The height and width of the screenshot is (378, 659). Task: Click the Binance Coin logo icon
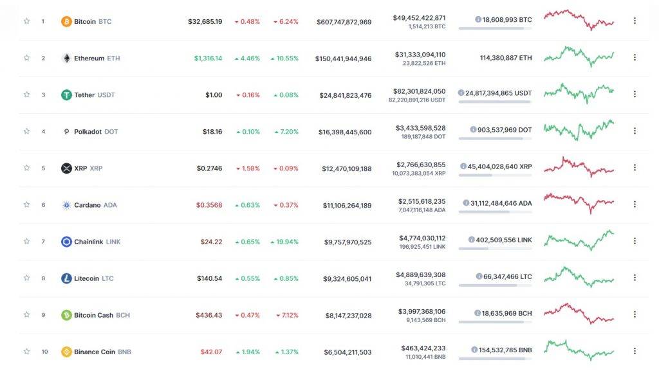coord(66,352)
